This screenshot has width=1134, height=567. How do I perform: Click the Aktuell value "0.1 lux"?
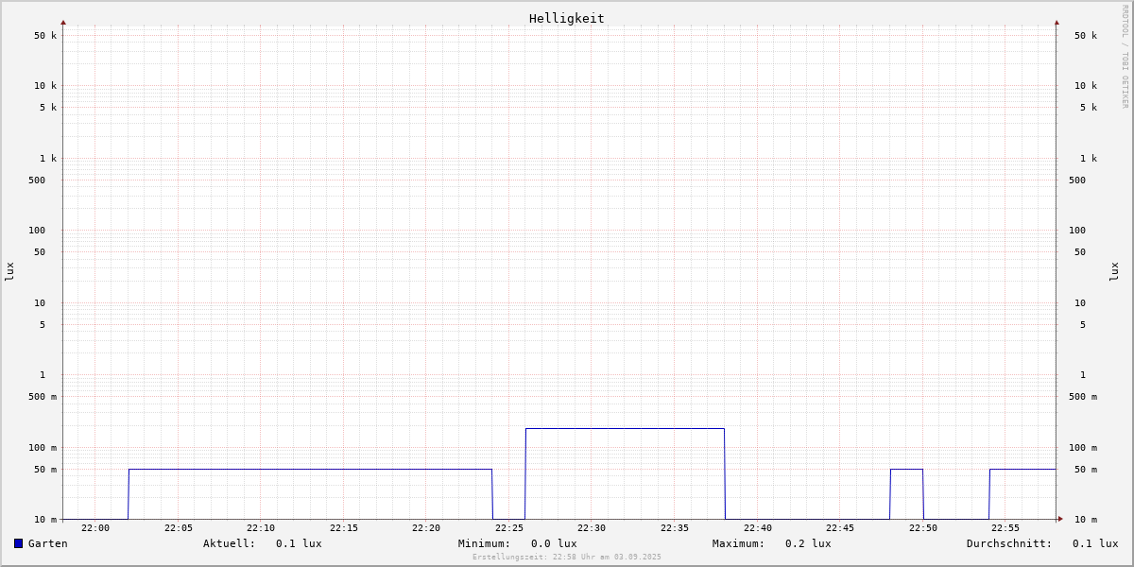click(299, 543)
